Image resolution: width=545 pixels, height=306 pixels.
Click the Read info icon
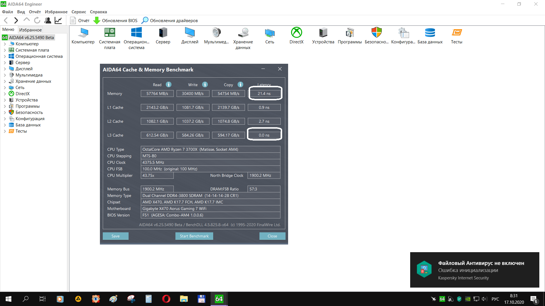point(169,84)
